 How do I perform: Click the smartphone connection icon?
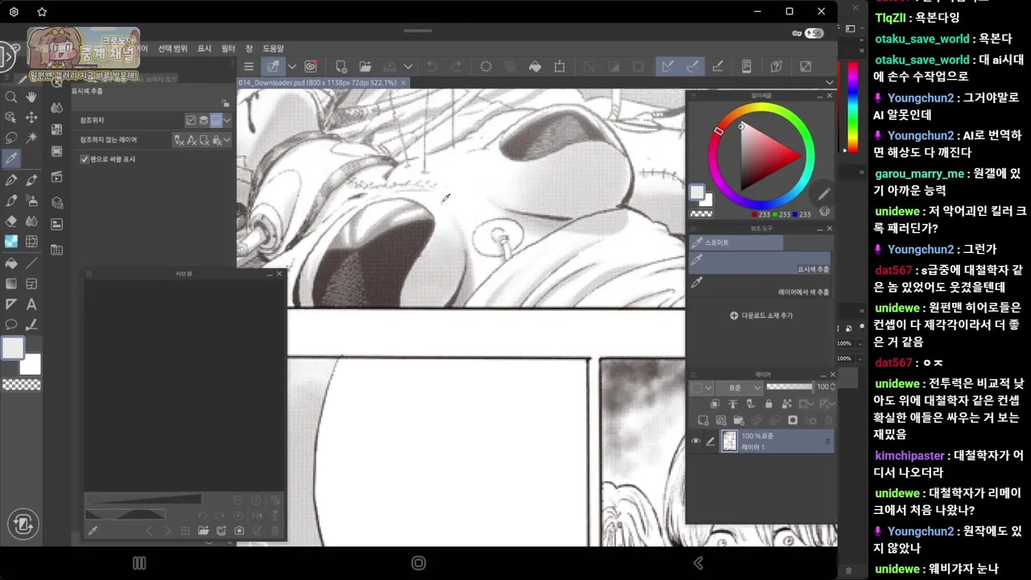pyautogui.click(x=746, y=67)
